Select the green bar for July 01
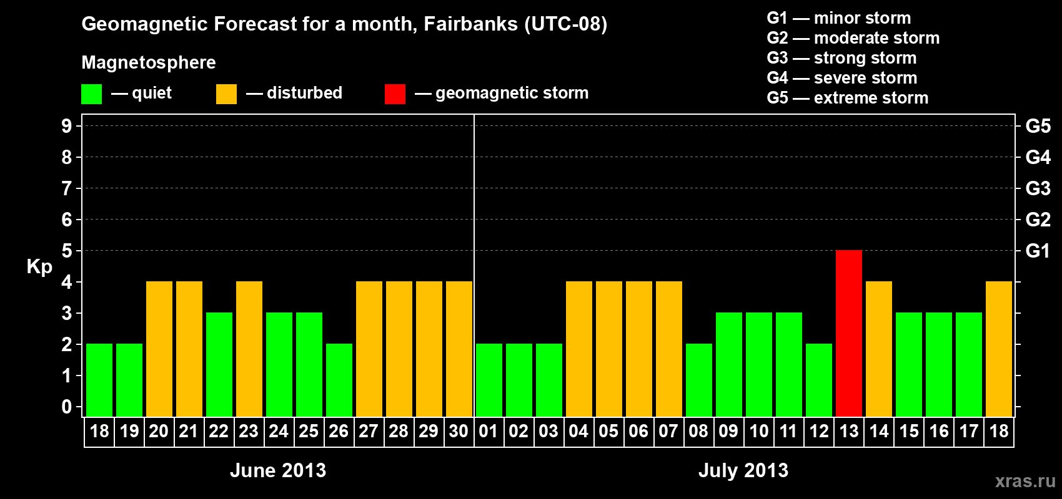1062x499 pixels. click(489, 380)
